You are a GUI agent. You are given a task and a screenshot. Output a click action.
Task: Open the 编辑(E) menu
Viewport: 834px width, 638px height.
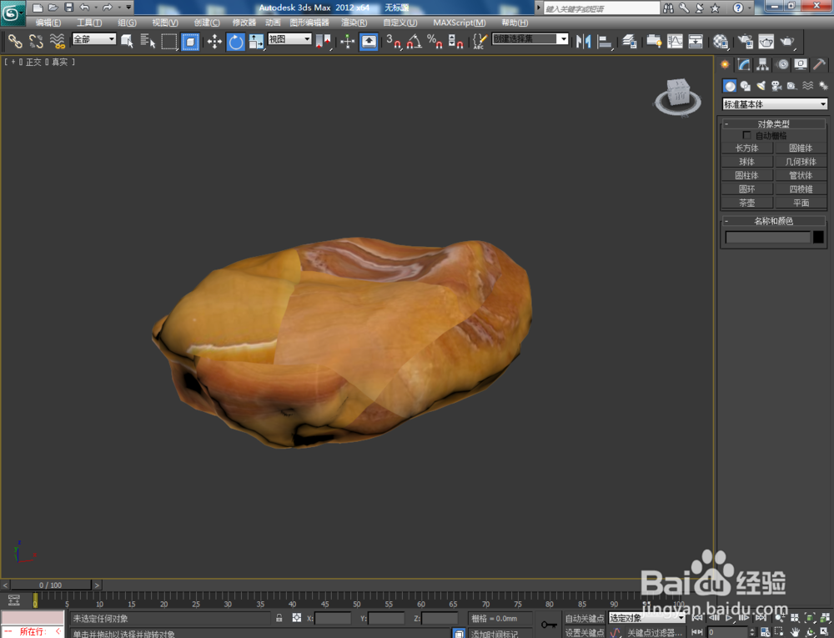[48, 23]
